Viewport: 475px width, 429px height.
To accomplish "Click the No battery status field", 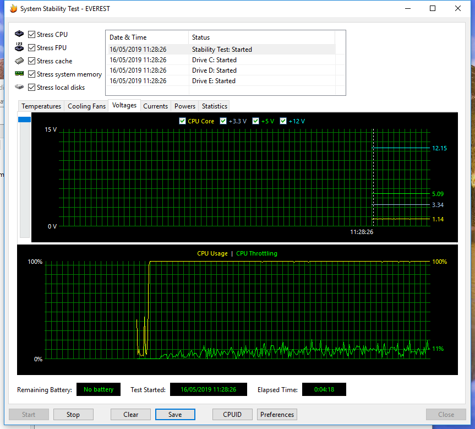I will [x=99, y=389].
